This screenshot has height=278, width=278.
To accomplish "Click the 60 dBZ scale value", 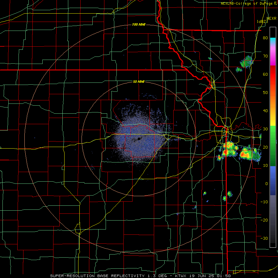I will coord(265,74).
